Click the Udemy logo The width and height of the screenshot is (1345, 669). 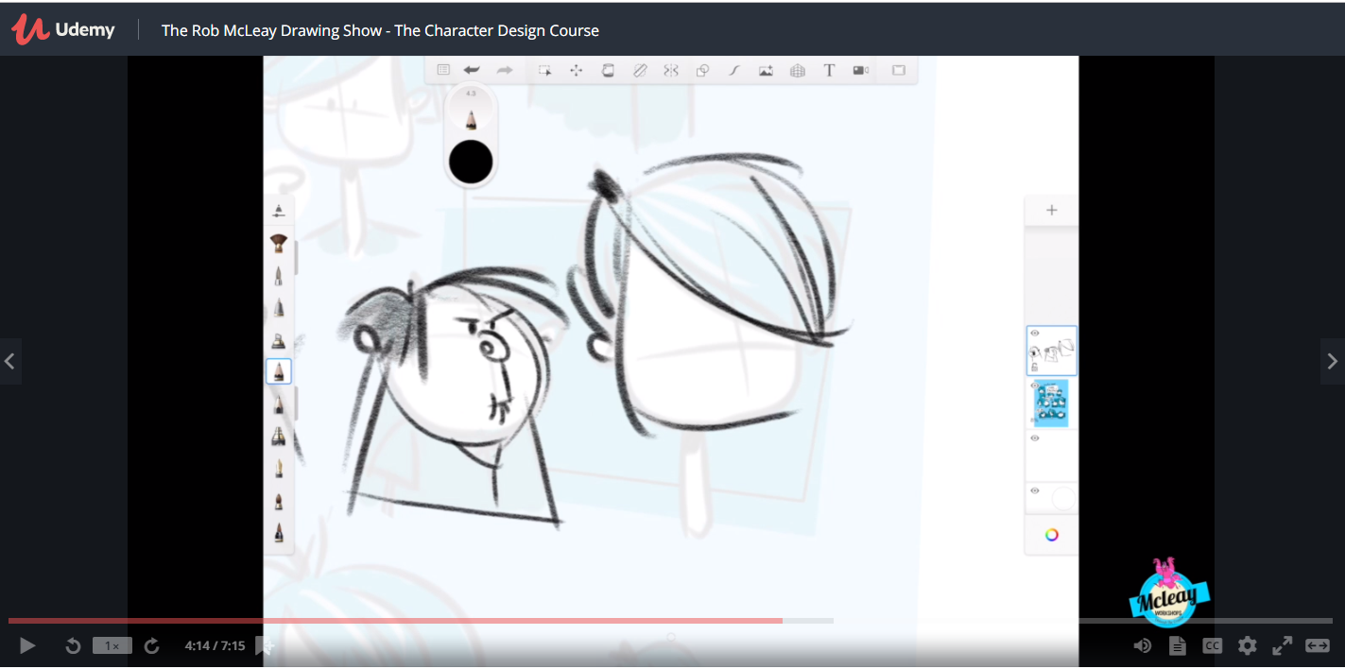point(62,29)
